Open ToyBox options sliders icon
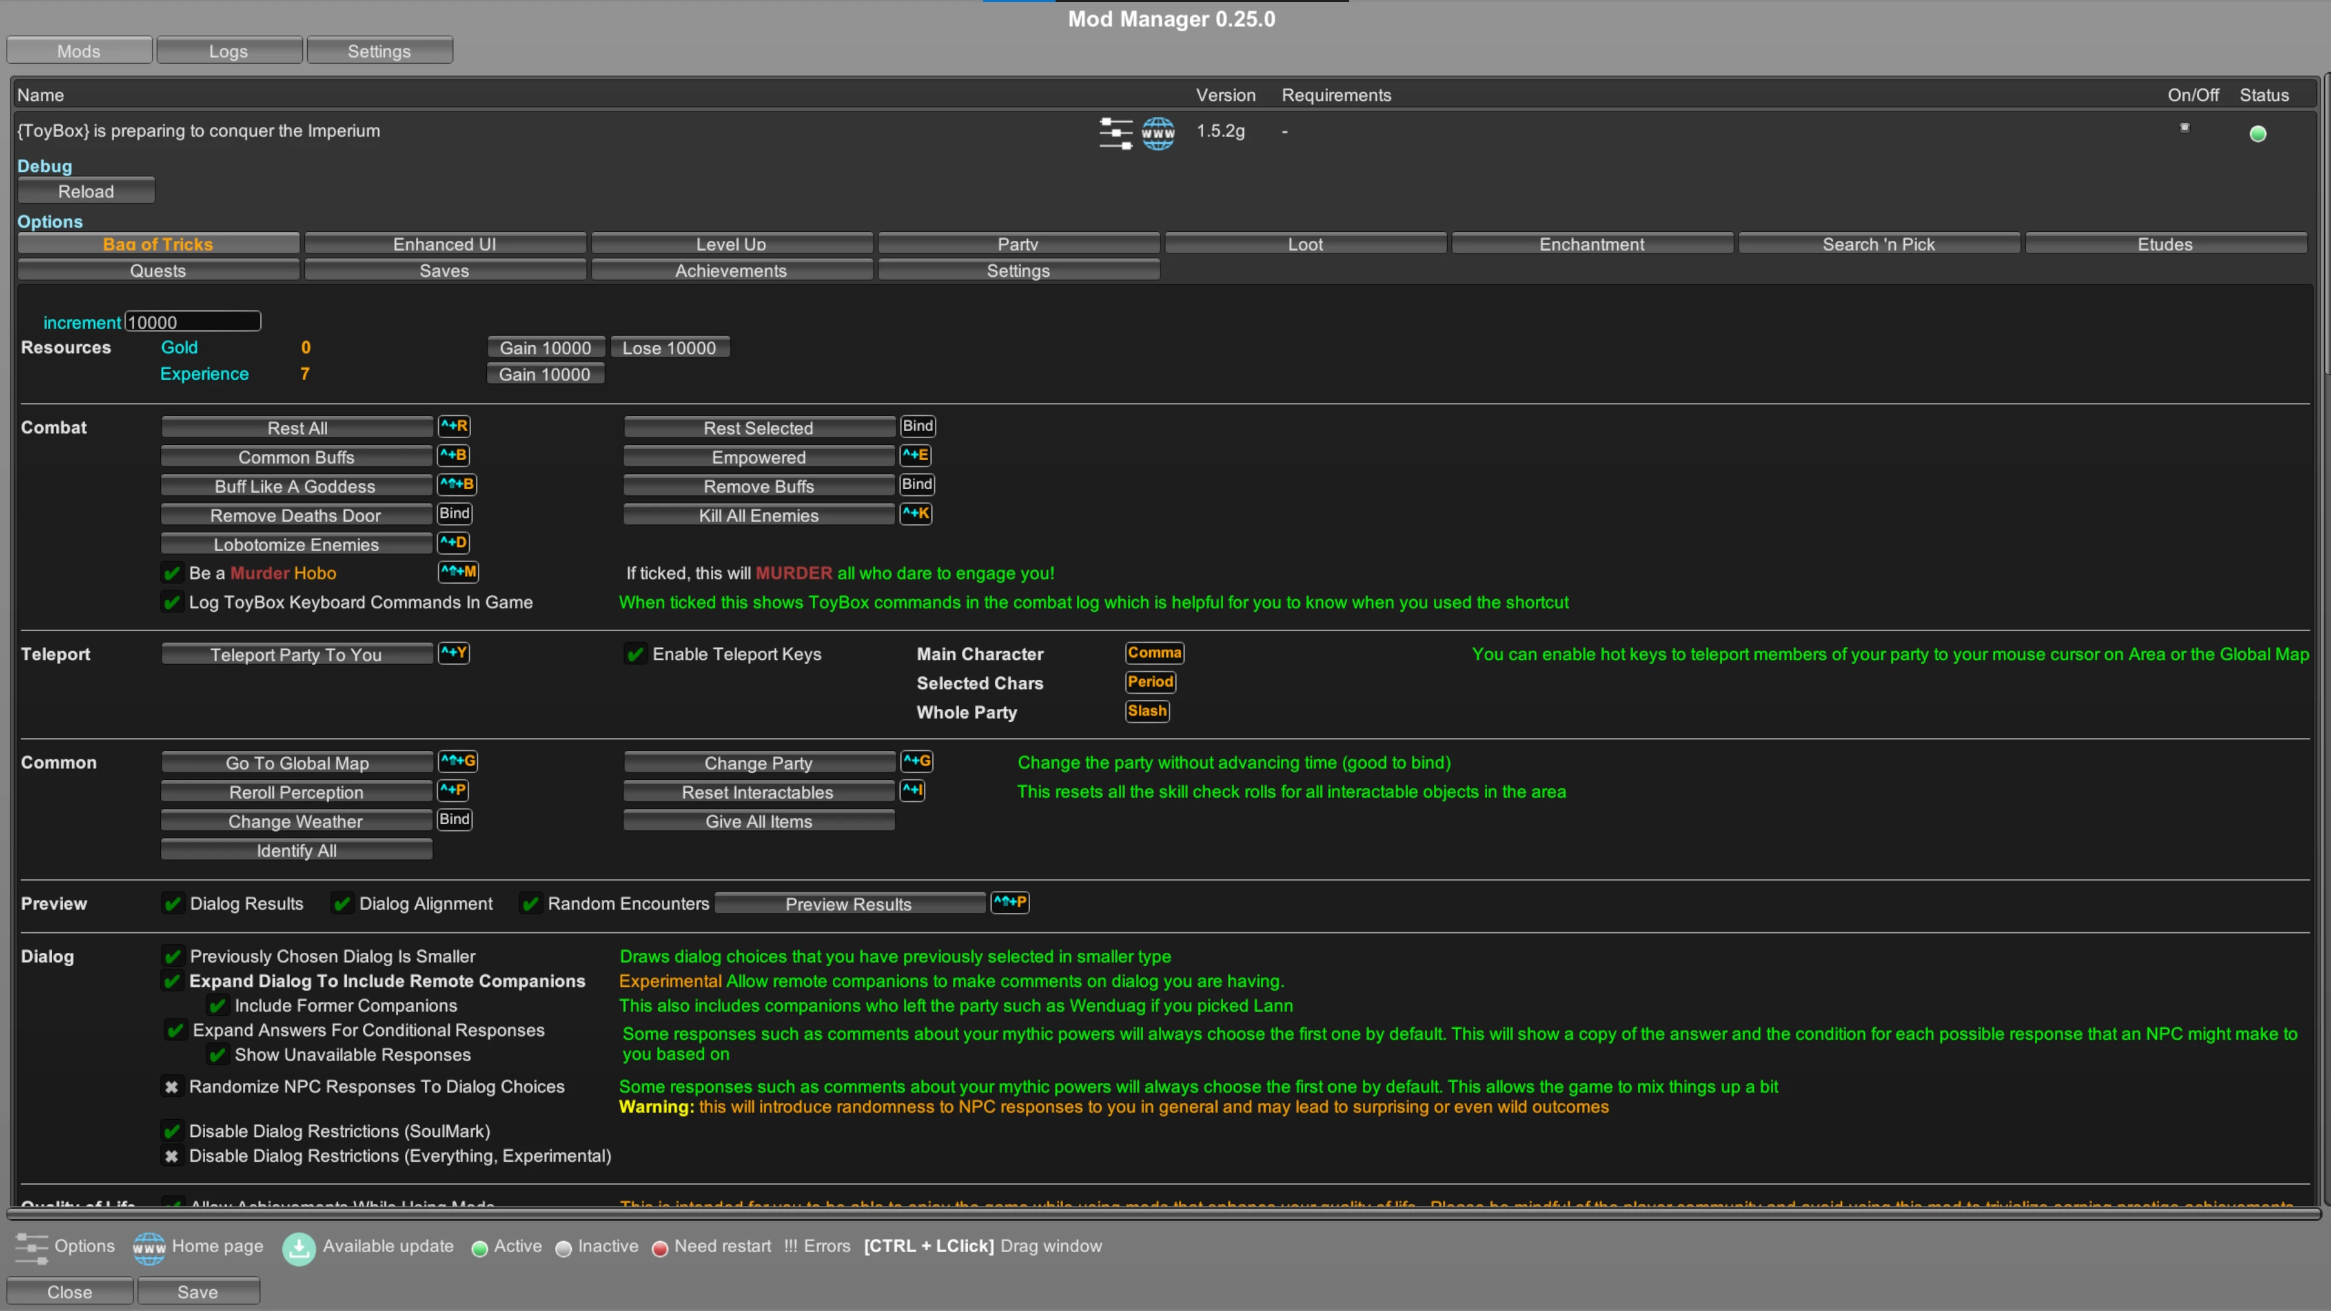This screenshot has width=2331, height=1311. coord(1116,133)
